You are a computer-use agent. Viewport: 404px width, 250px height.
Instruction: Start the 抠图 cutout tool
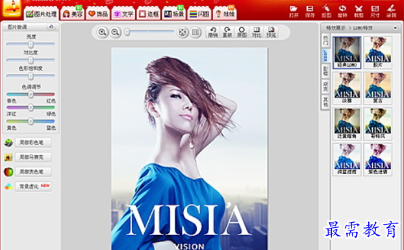[326, 11]
